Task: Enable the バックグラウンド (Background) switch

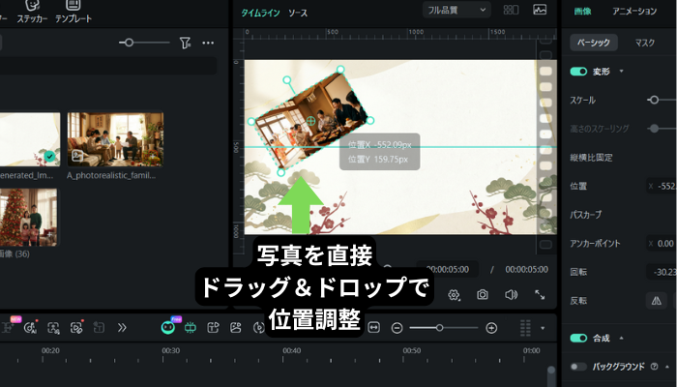Action: point(578,367)
